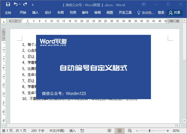Screen dimensions: 187x134
Task: Open the 审阅 ribbon tab
Action: click(x=98, y=13)
